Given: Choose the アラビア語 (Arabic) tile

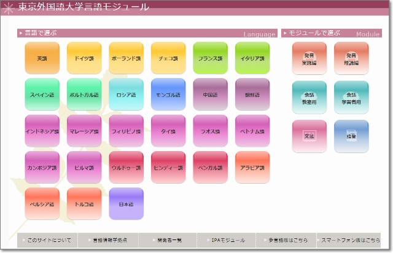Looking at the screenshot, I should point(252,168).
